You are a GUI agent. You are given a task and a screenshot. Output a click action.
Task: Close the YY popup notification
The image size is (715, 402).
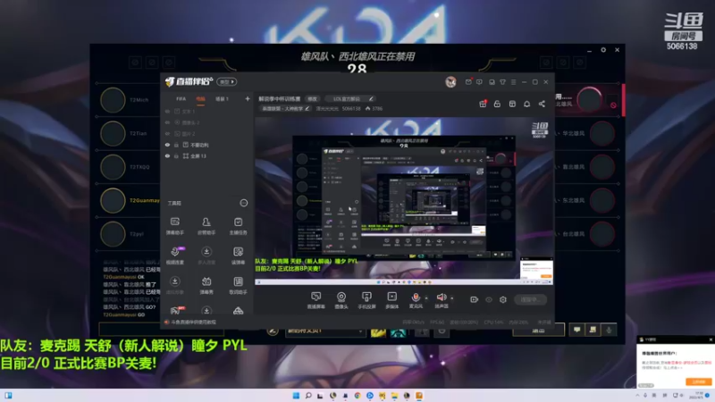point(711,340)
